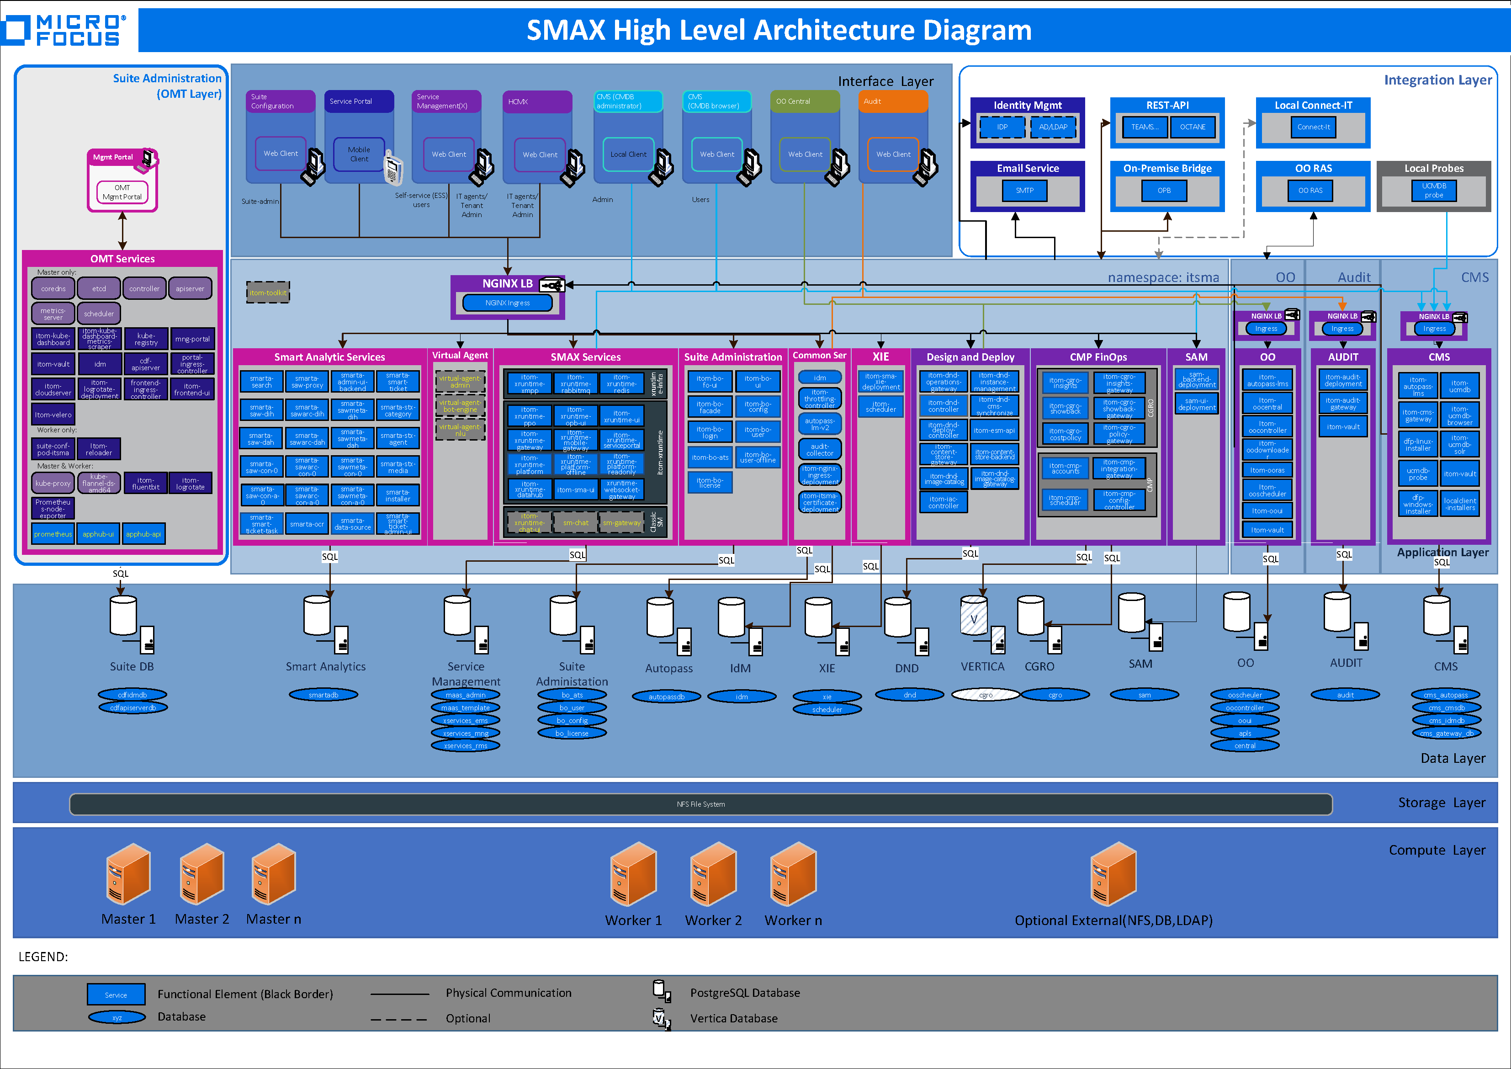
Task: Select the Local Client icon under CMS administrator
Action: pos(629,154)
